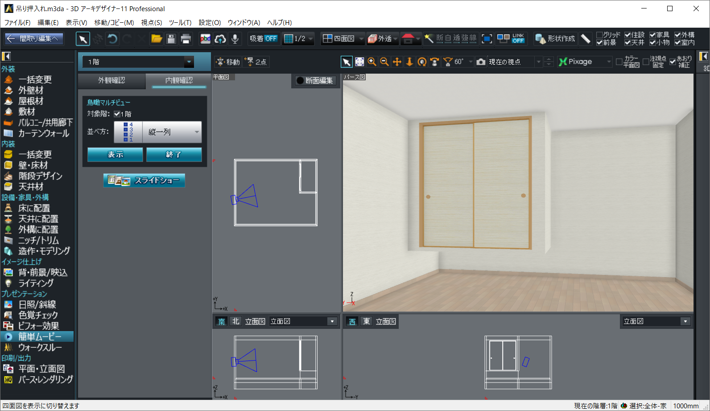Enable the グリッド checkbox

click(x=599, y=35)
